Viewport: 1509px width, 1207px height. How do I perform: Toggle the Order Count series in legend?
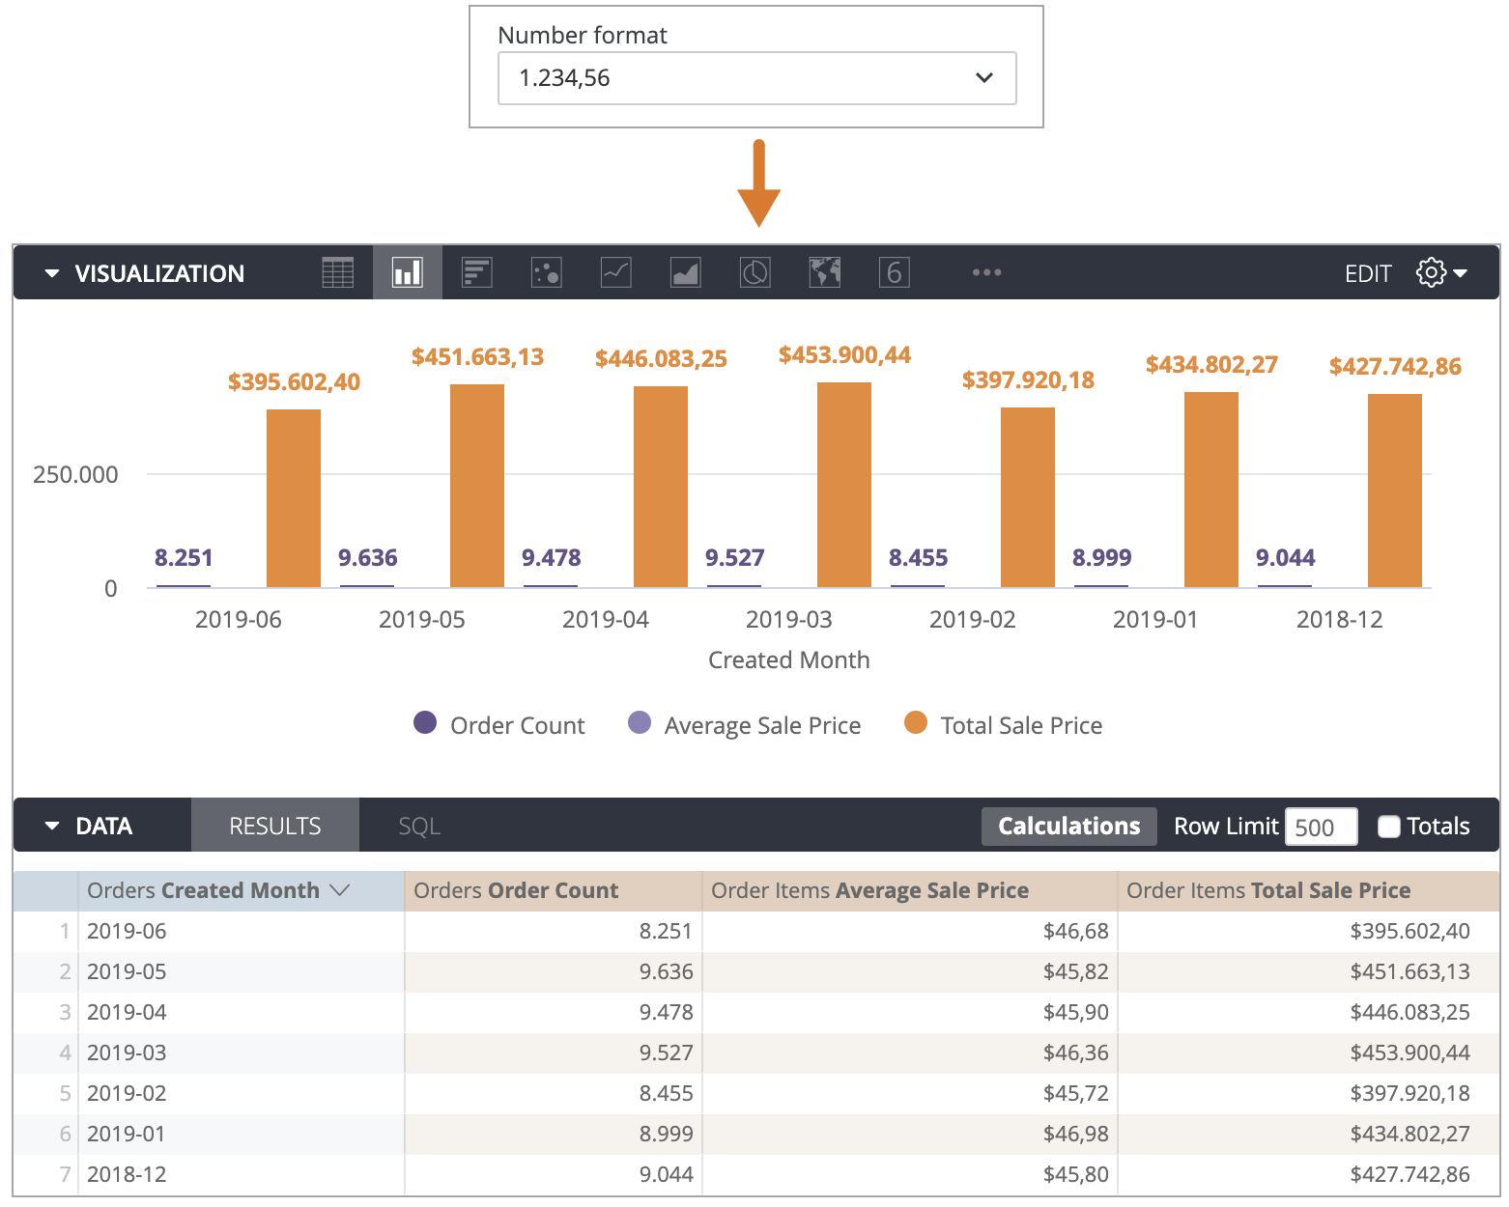coord(498,724)
